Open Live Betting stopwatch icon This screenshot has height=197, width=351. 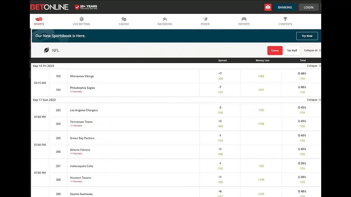click(81, 19)
